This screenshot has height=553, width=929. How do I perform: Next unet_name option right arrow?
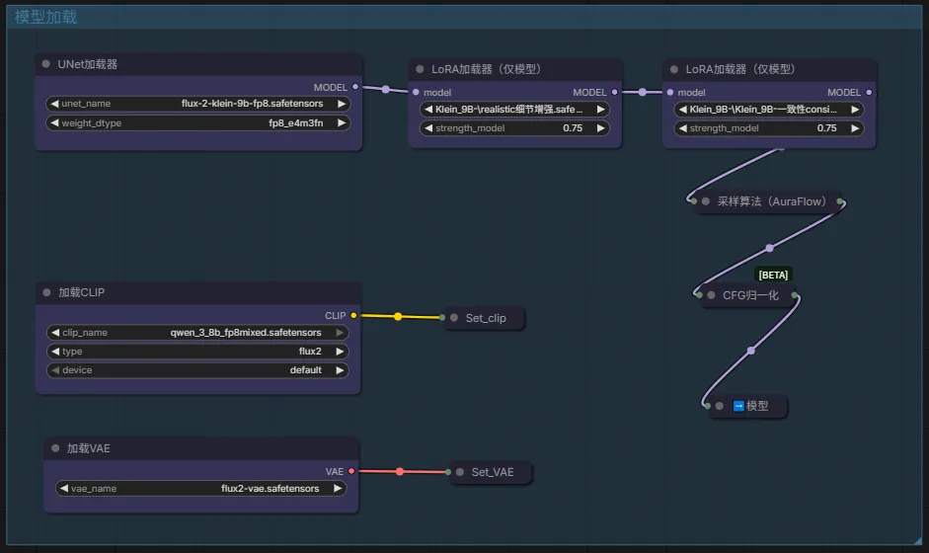342,104
